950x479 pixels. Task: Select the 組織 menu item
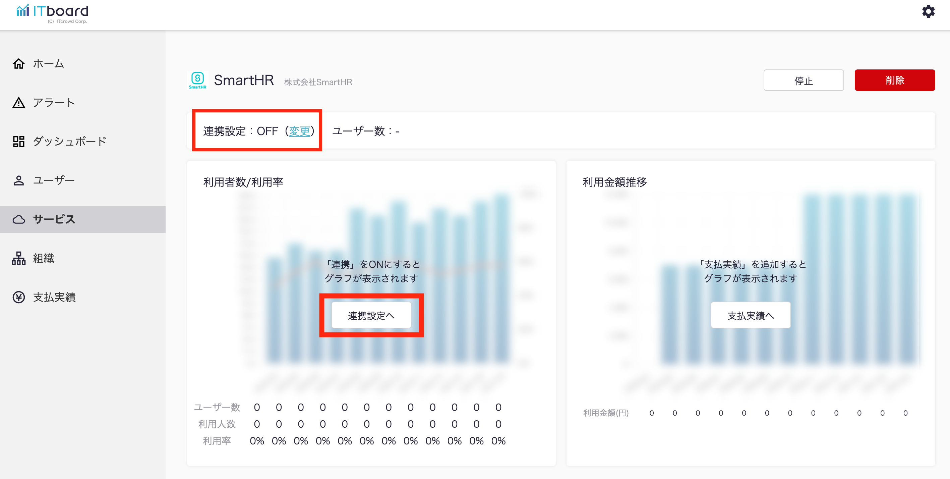click(x=44, y=258)
